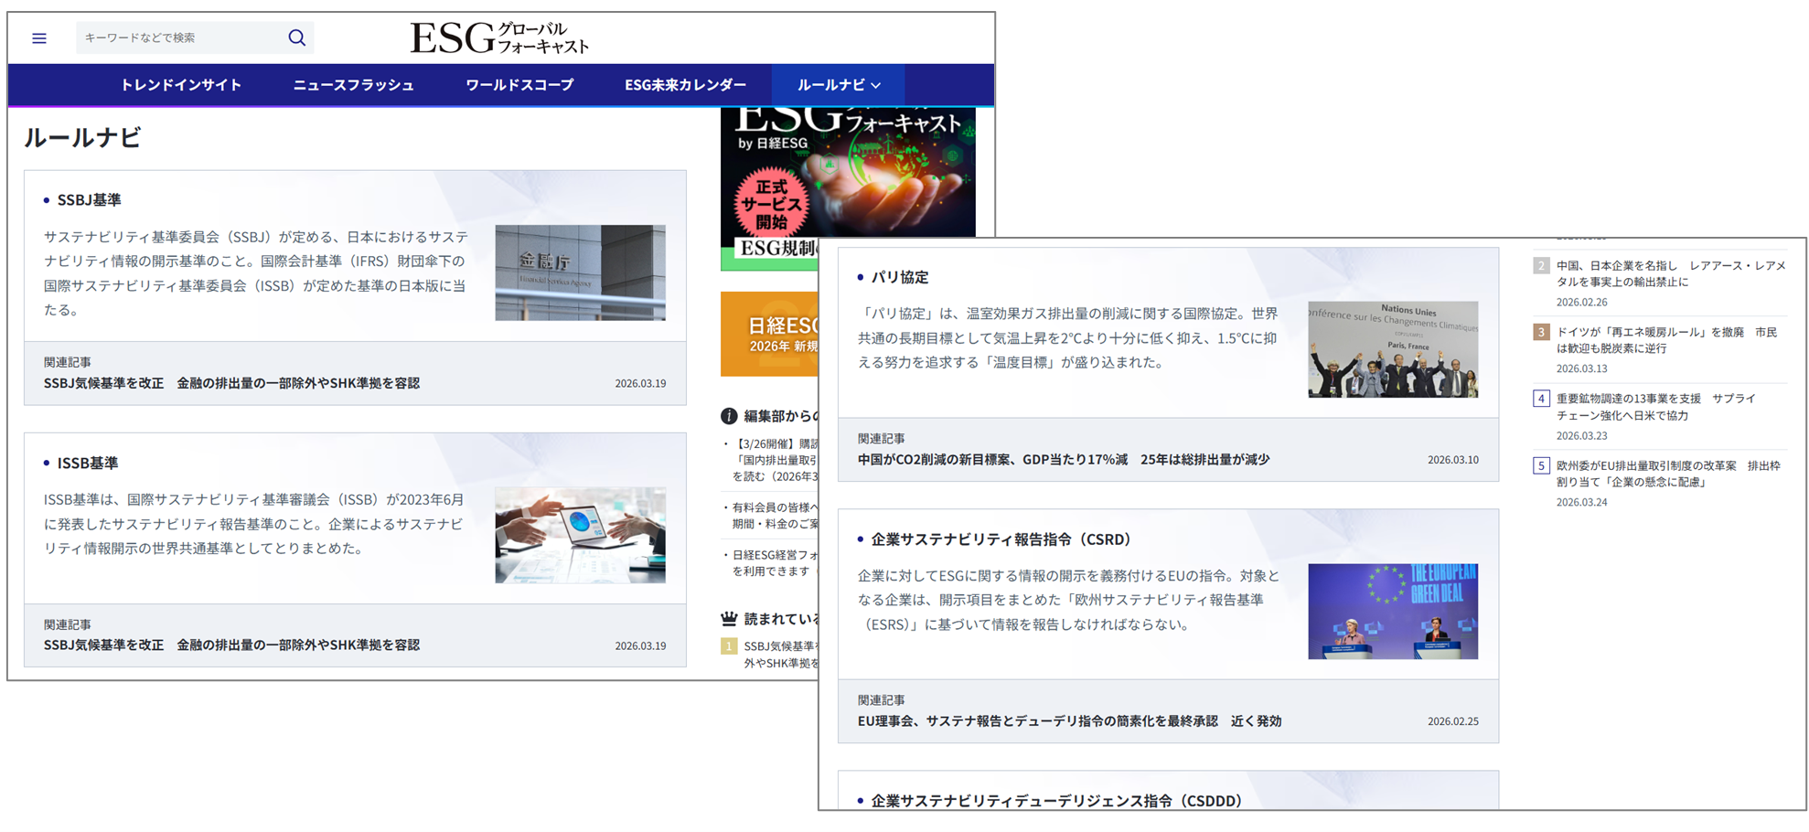Open the 【3/26開催】 editor notice link
This screenshot has width=1809, height=832.
point(776,460)
